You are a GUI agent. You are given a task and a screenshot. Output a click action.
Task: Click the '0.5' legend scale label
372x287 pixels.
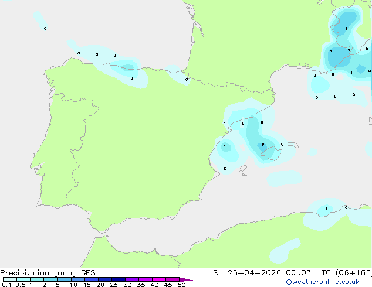pos(20,285)
